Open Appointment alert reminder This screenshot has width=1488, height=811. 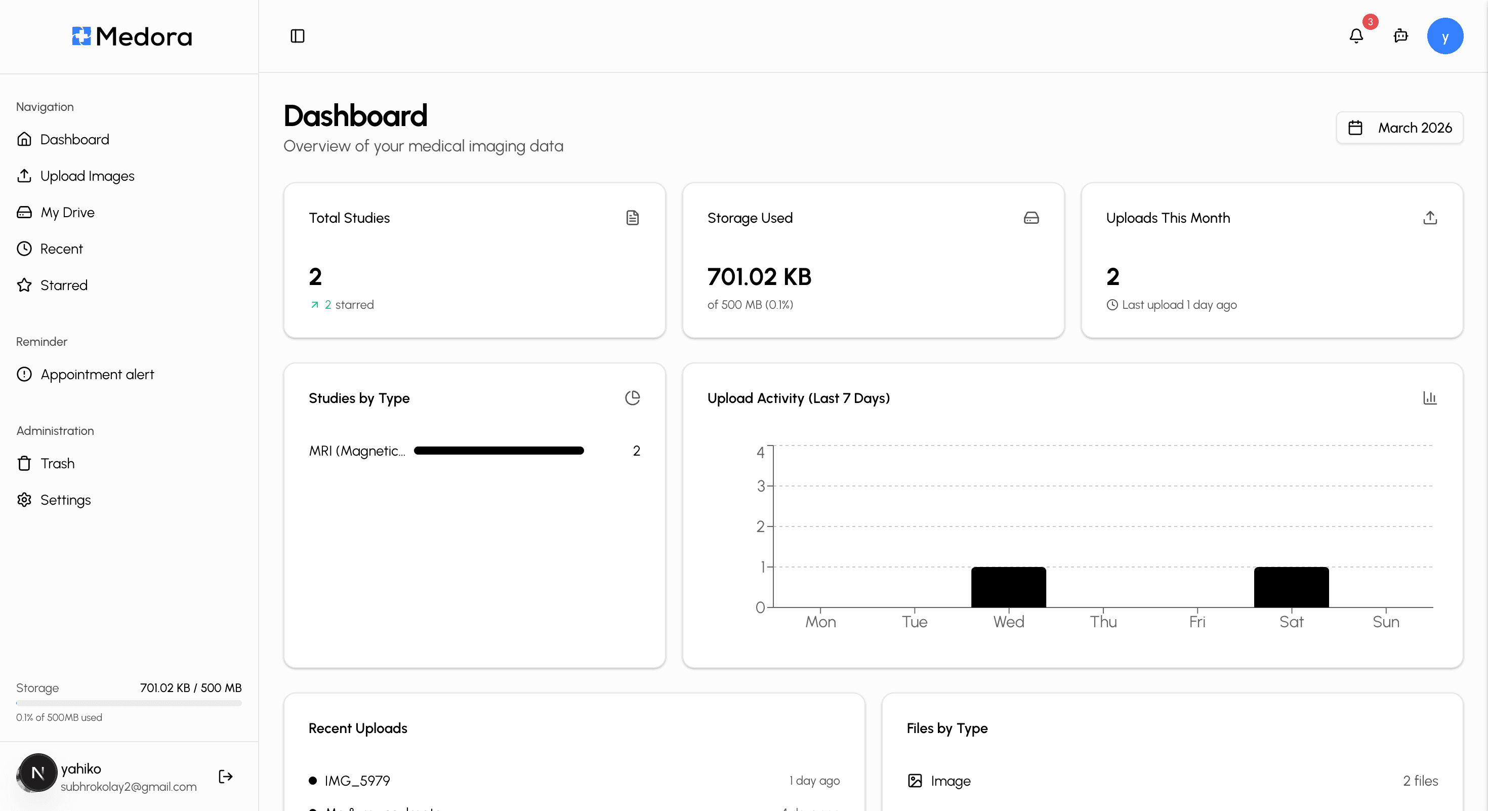pyautogui.click(x=97, y=374)
